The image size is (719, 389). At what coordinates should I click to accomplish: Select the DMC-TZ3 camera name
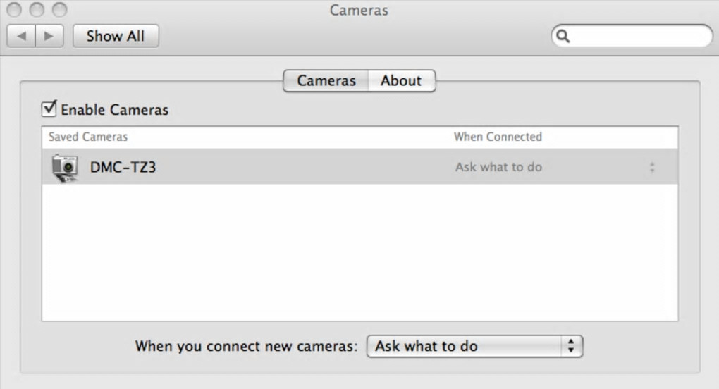(123, 168)
